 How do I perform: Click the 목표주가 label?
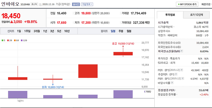(175, 59)
